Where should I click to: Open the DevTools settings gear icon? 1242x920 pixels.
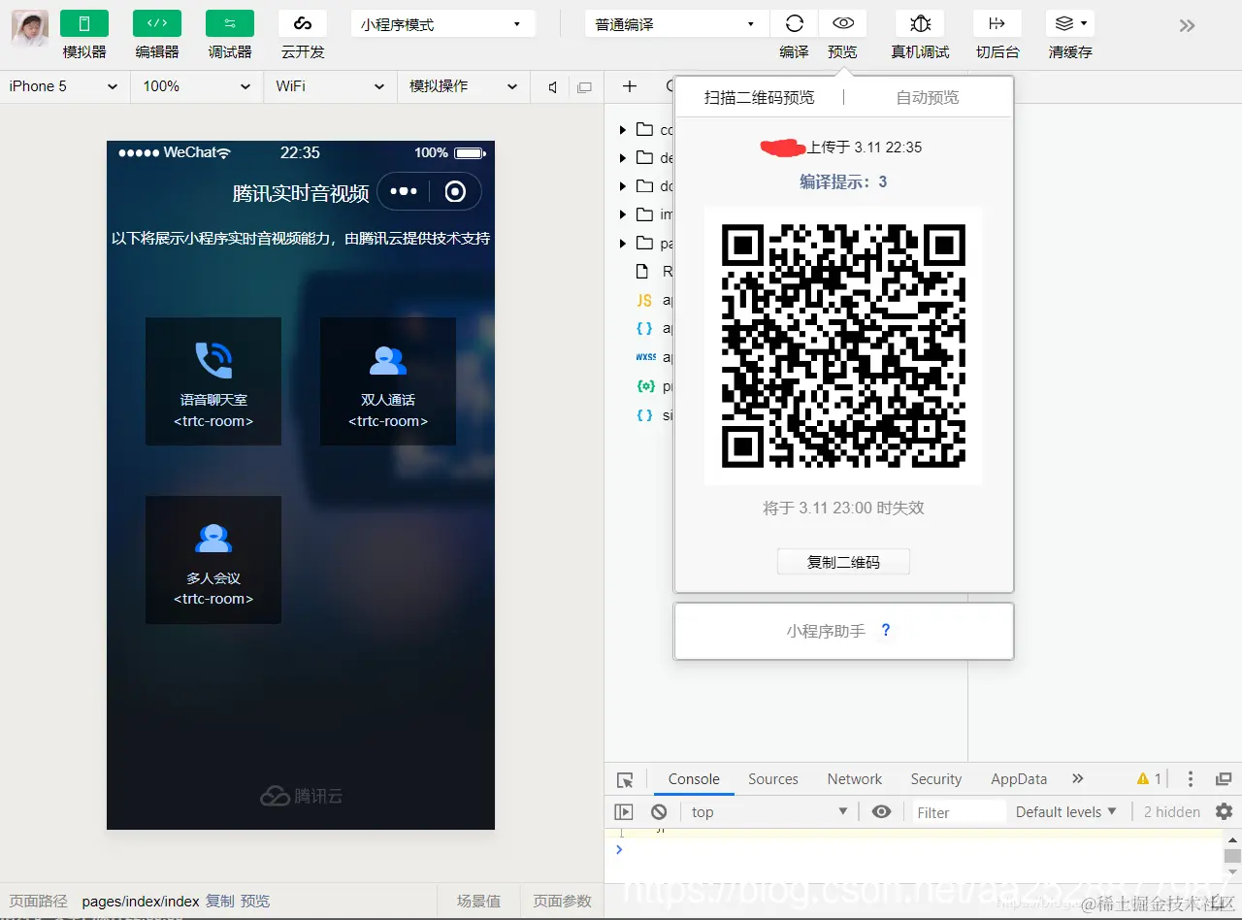point(1224,811)
